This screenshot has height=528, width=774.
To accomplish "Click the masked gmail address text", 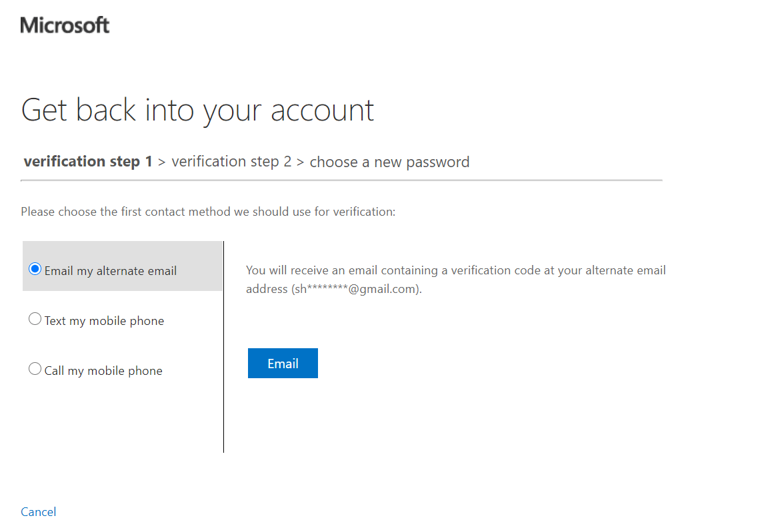I will pyautogui.click(x=357, y=288).
